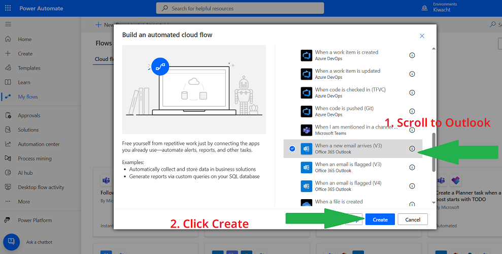Click the Azure DevOps icon next to 'When a work item is updated'
The height and width of the screenshot is (254, 502).
pos(306,74)
